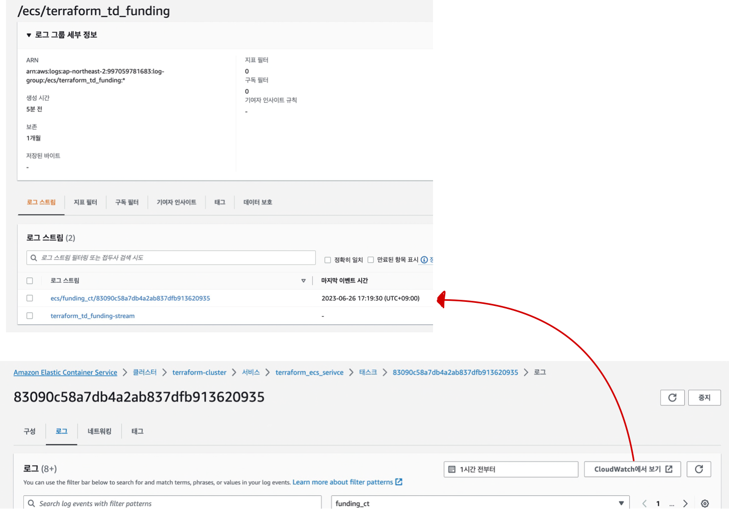Open the task's 태그 tab
The width and height of the screenshot is (729, 509).
(138, 431)
